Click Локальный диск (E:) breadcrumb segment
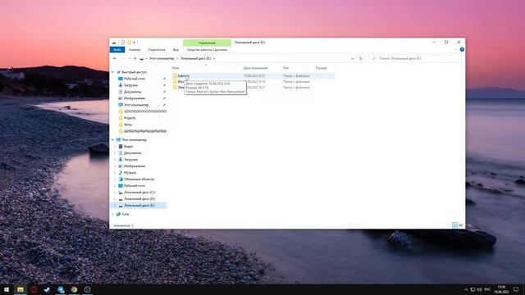 pyautogui.click(x=195, y=58)
